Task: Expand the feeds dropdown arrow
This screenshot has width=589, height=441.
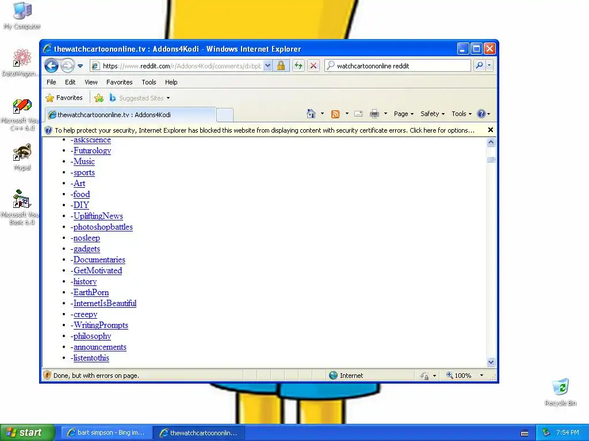Action: (347, 114)
